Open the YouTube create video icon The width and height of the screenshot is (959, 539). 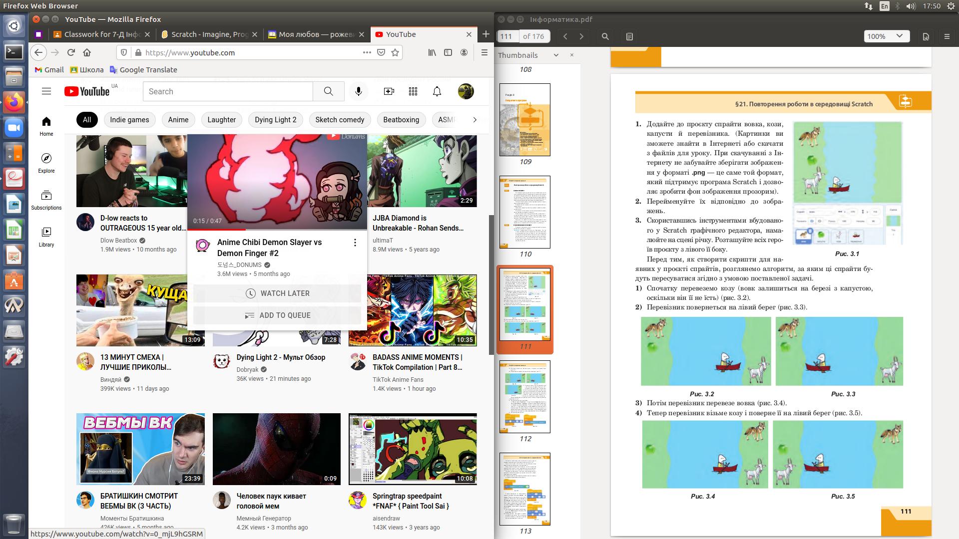[389, 91]
